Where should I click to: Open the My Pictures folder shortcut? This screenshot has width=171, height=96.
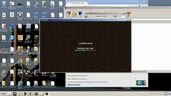tap(36, 84)
